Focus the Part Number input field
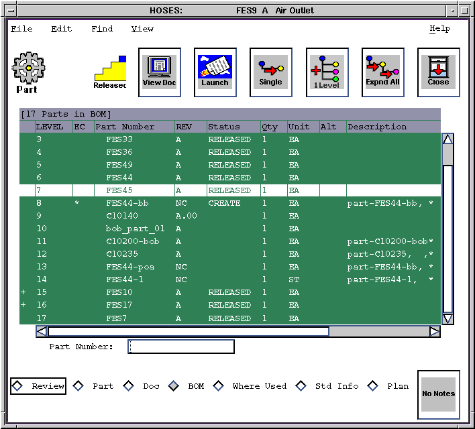The height and width of the screenshot is (429, 475). pyautogui.click(x=181, y=347)
